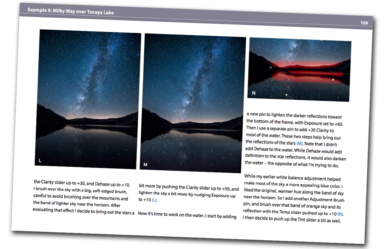
Task: Click the text "While my earlier white balance adjustment helped"
Action: [x=293, y=178]
